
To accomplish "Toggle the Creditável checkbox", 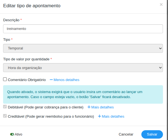I will (5, 116).
